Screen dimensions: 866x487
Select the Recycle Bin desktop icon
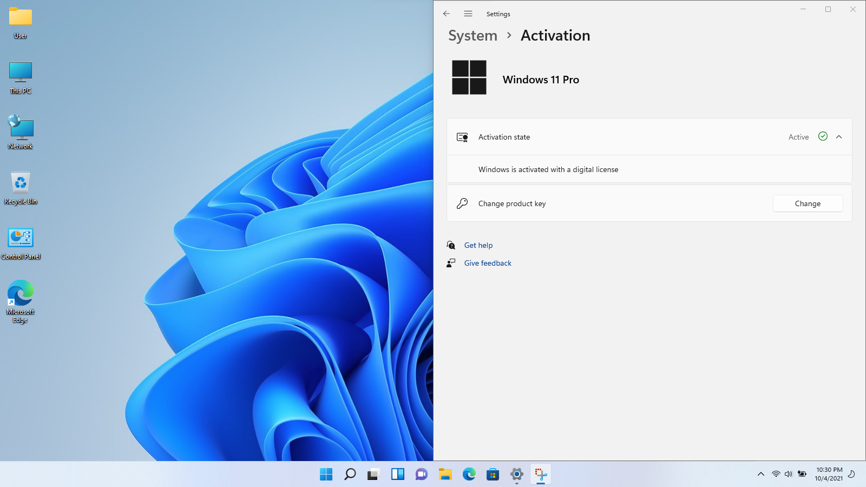[x=21, y=188]
